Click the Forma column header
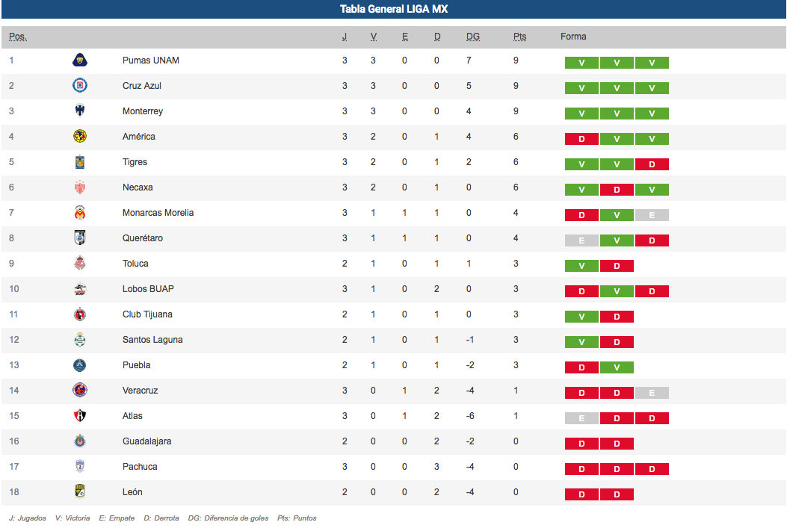The width and height of the screenshot is (787, 531). pyautogui.click(x=573, y=37)
